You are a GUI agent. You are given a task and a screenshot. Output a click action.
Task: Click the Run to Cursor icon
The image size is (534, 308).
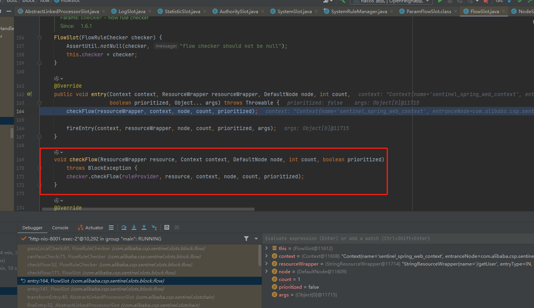point(154,227)
